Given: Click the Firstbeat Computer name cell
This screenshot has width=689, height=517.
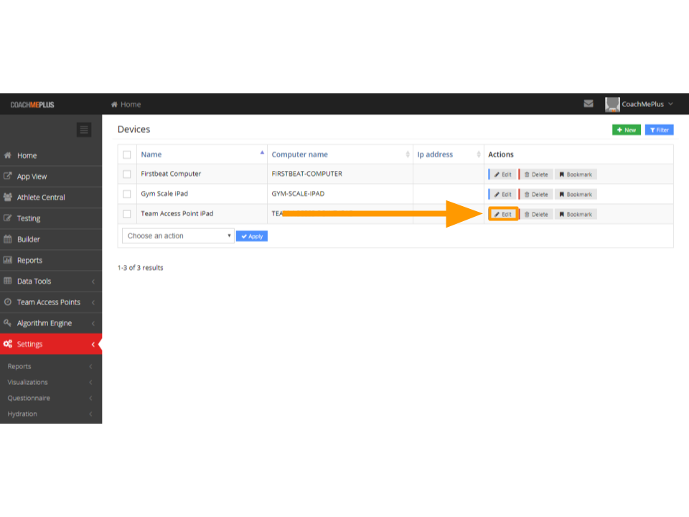Looking at the screenshot, I should coord(171,174).
